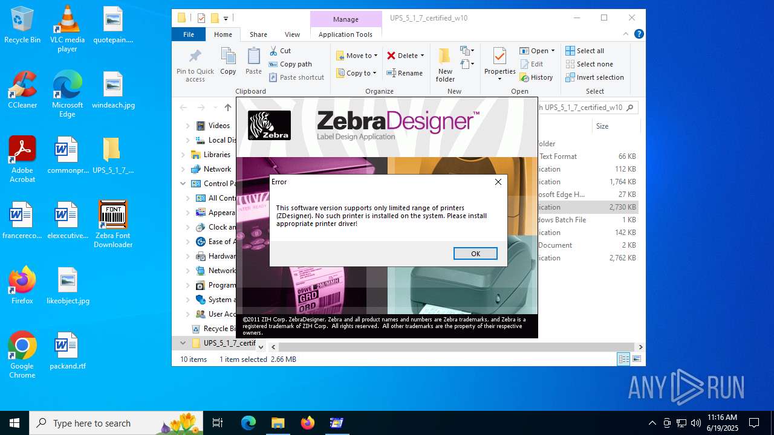The height and width of the screenshot is (435, 774).
Task: Expand the Properties dropdown arrow
Action: click(x=499, y=79)
